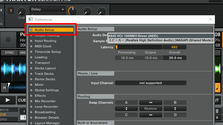Open the Delay effect dropdown
Viewport: 223px width, 125px height.
click(x=47, y=9)
